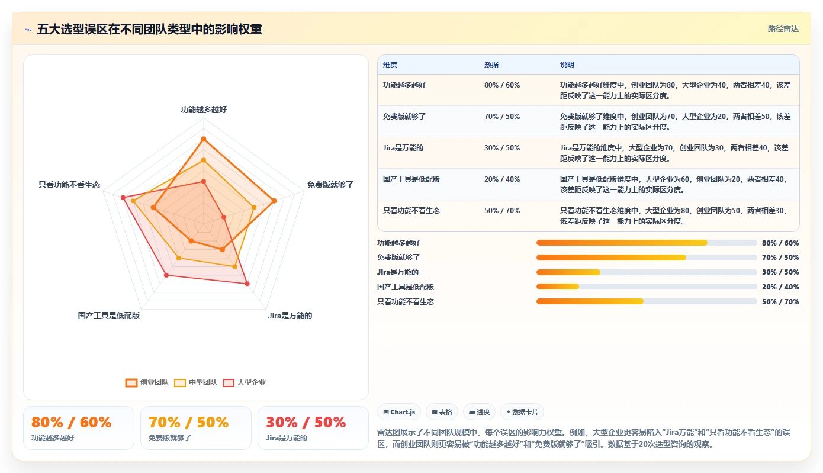Image resolution: width=823 pixels, height=473 pixels.
Task: Click the title icon beside 五大选型误区
Action: 28,29
